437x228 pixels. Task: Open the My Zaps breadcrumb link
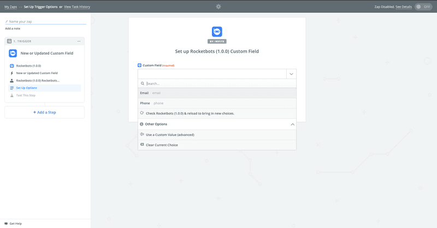pyautogui.click(x=10, y=7)
